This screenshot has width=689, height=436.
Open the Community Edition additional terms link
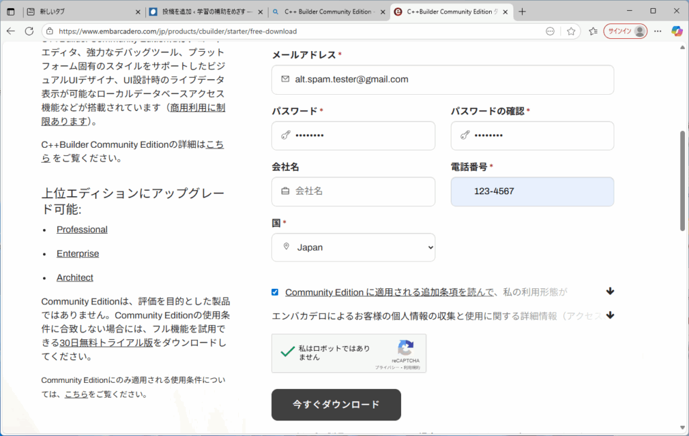tap(390, 292)
